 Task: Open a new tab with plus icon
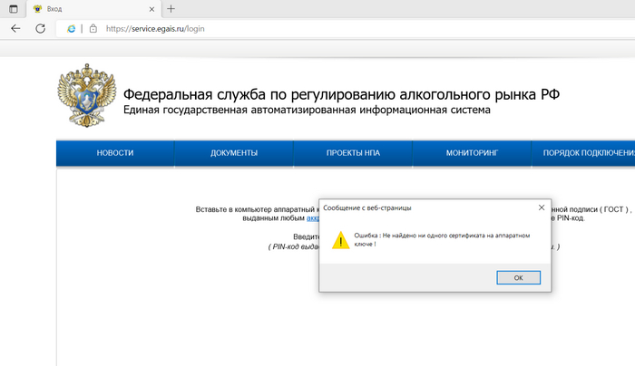pos(171,8)
